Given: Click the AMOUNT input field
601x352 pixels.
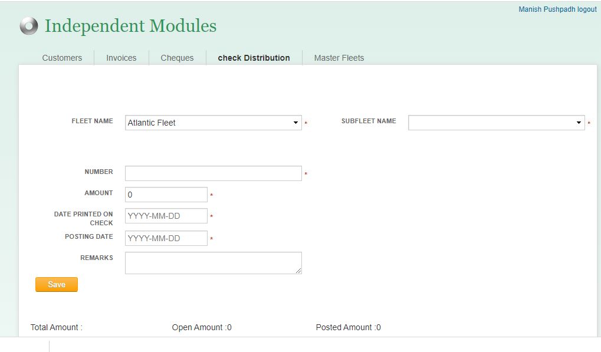Looking at the screenshot, I should point(165,194).
